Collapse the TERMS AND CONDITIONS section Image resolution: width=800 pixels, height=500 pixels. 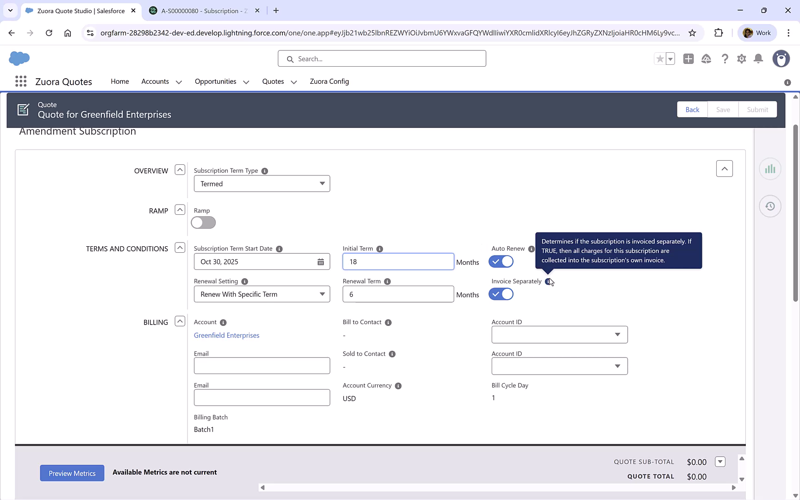coord(180,248)
